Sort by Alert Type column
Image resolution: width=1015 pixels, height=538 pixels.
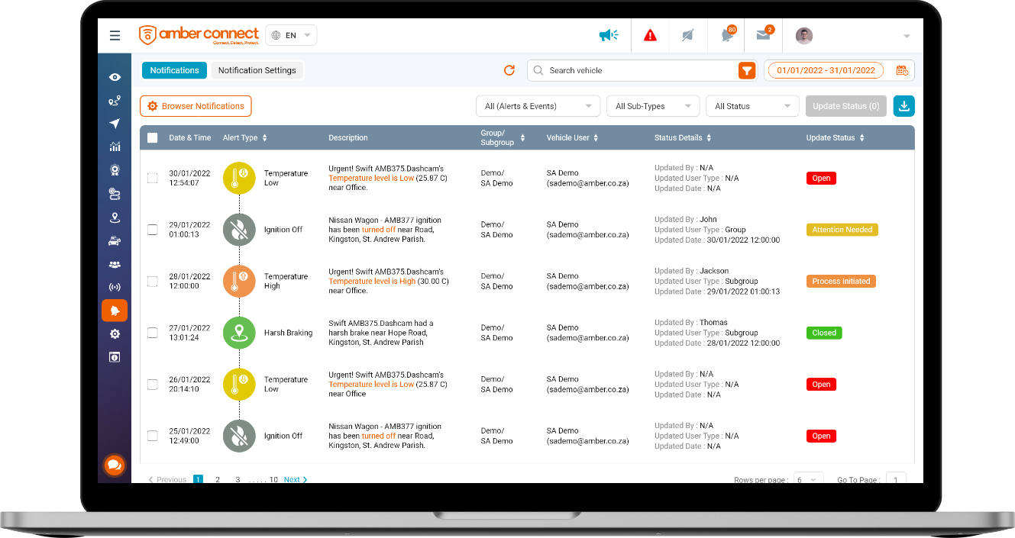coord(264,138)
